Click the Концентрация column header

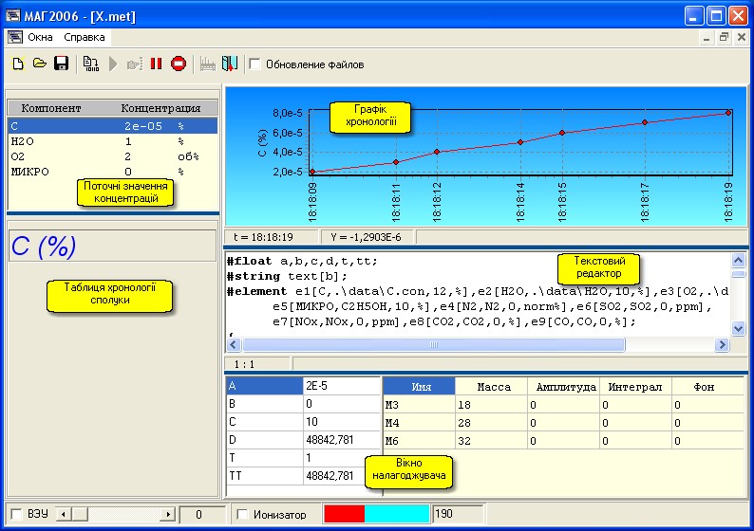160,108
